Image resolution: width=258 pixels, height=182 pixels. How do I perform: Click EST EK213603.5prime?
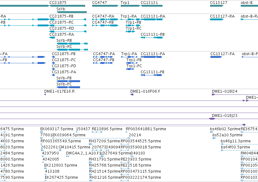click(45, 168)
